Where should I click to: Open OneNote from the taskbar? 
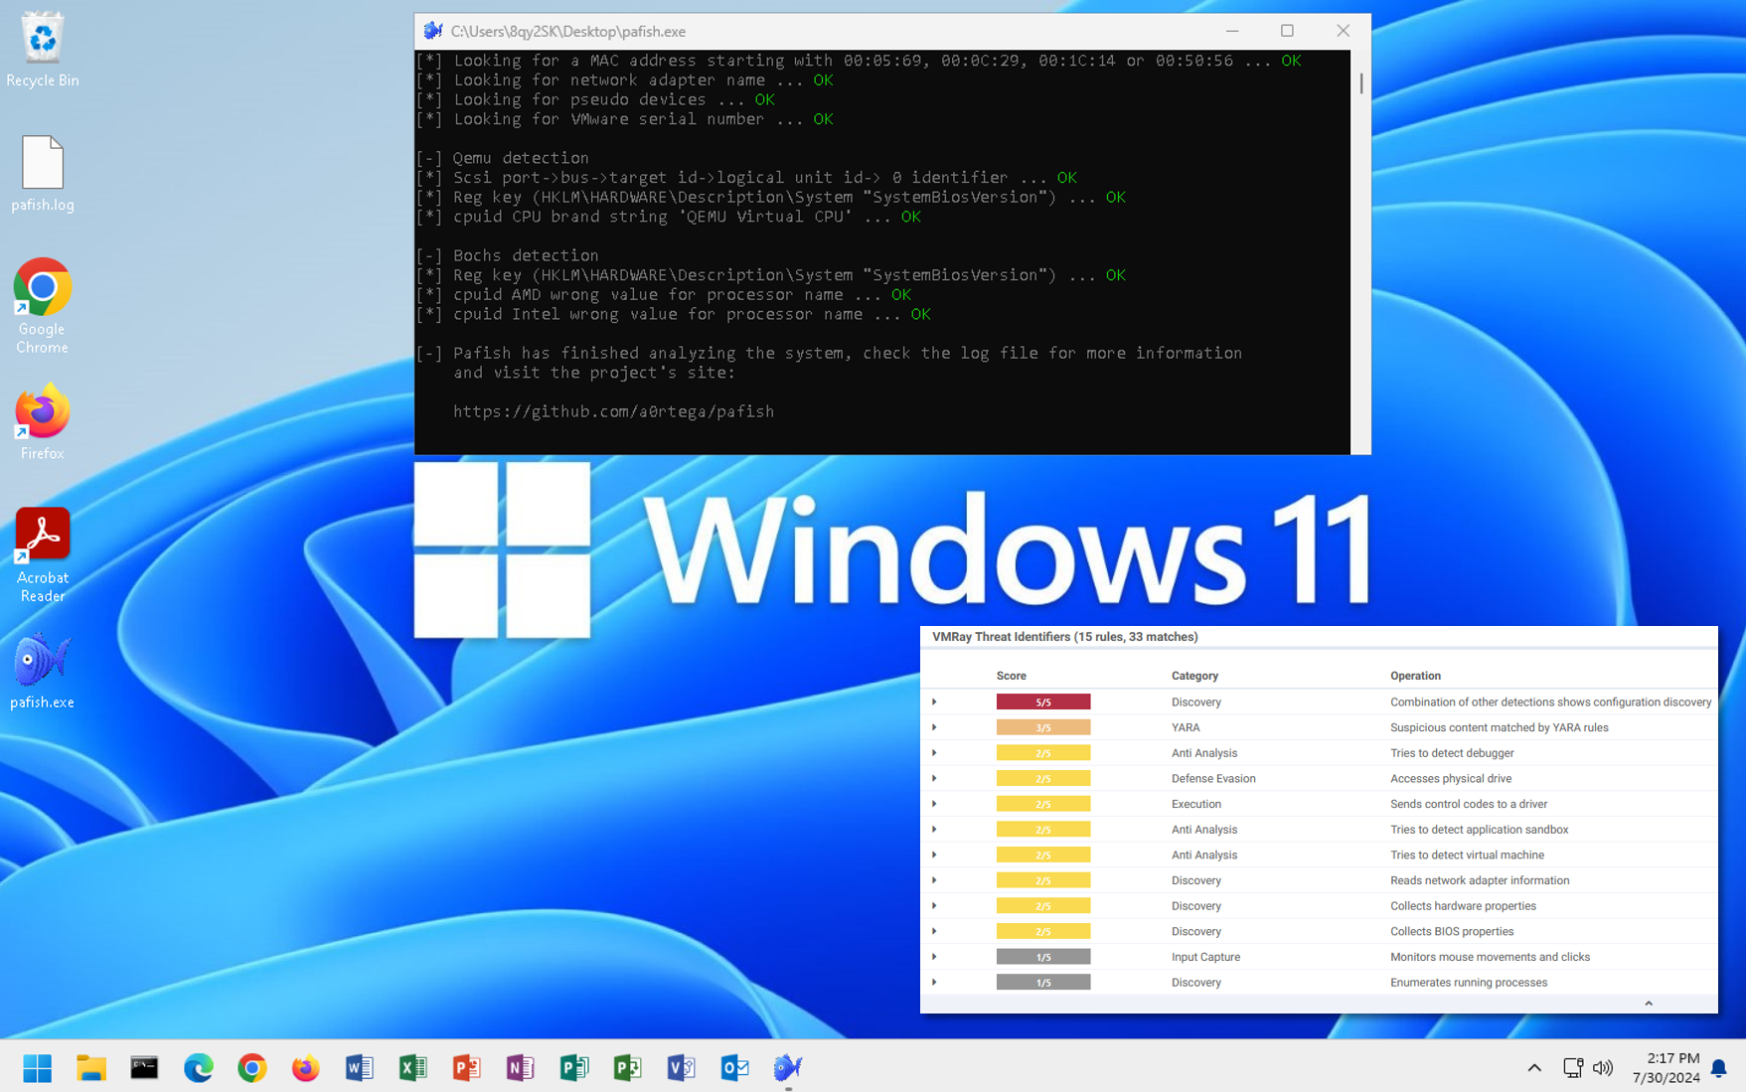click(x=521, y=1068)
